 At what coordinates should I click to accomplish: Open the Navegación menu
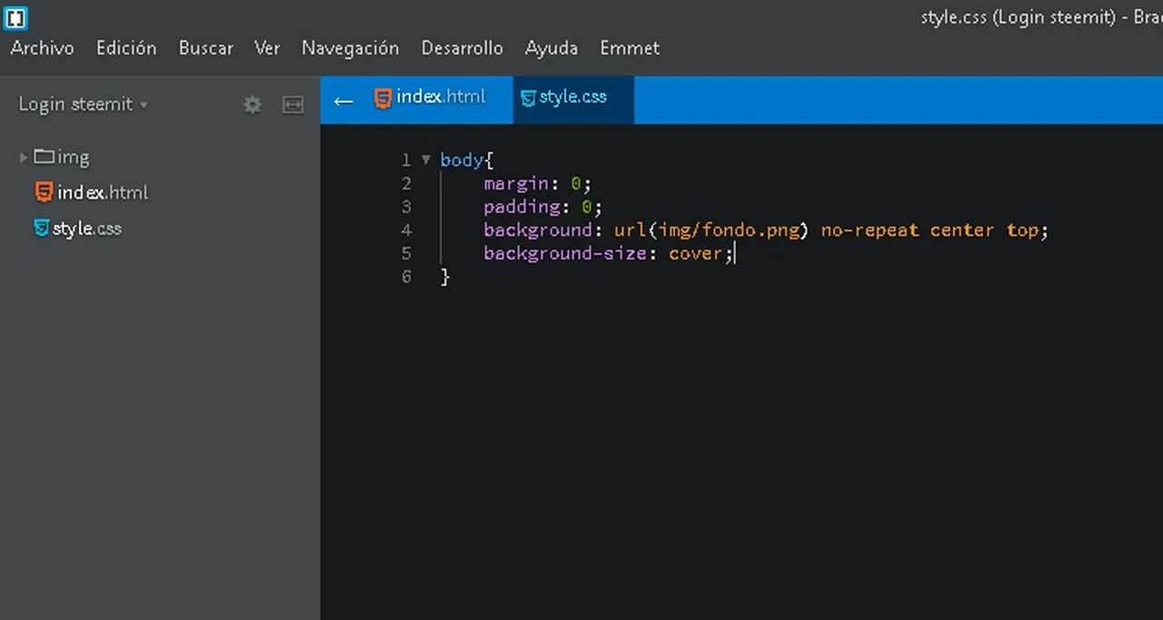click(351, 48)
